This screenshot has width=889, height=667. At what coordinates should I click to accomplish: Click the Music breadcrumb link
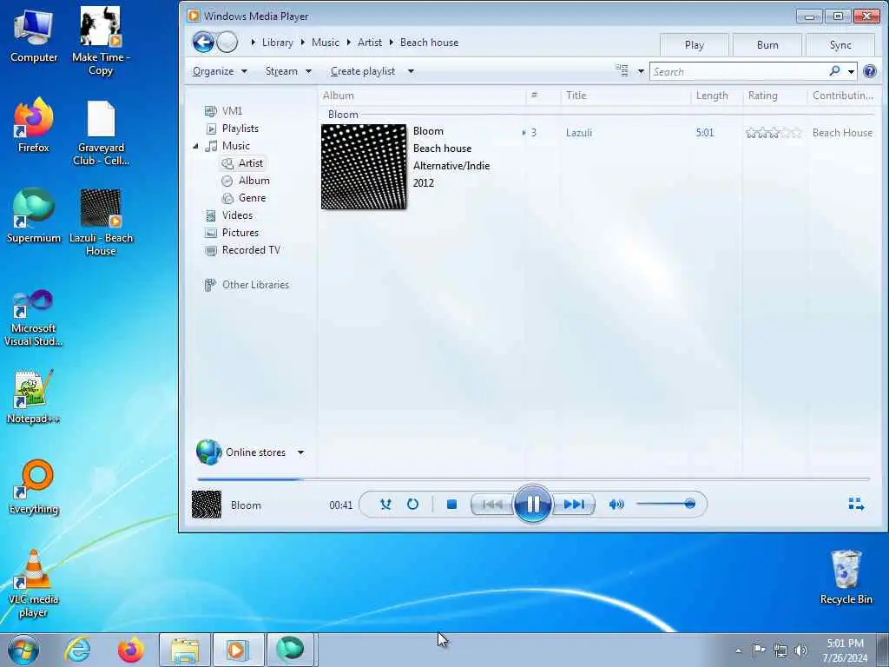pyautogui.click(x=326, y=43)
